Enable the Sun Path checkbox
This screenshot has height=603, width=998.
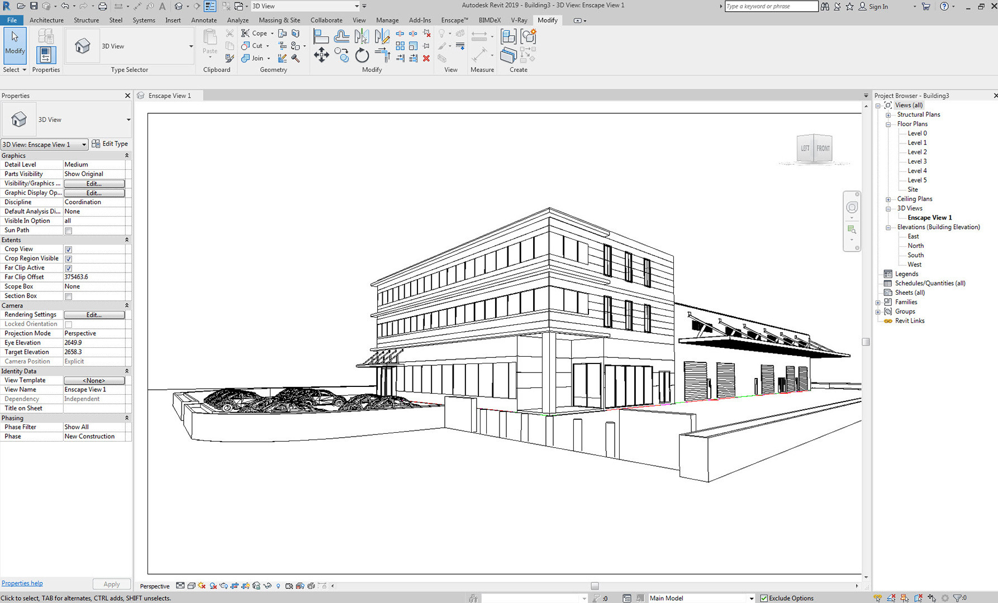click(68, 231)
